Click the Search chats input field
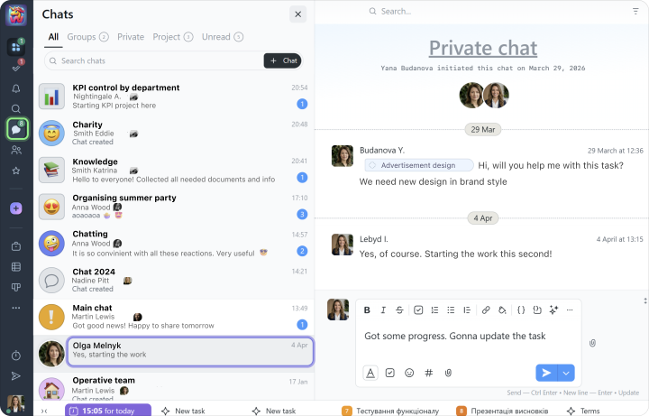 point(153,60)
